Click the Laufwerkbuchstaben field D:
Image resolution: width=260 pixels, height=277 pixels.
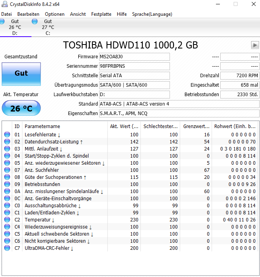click(135, 95)
